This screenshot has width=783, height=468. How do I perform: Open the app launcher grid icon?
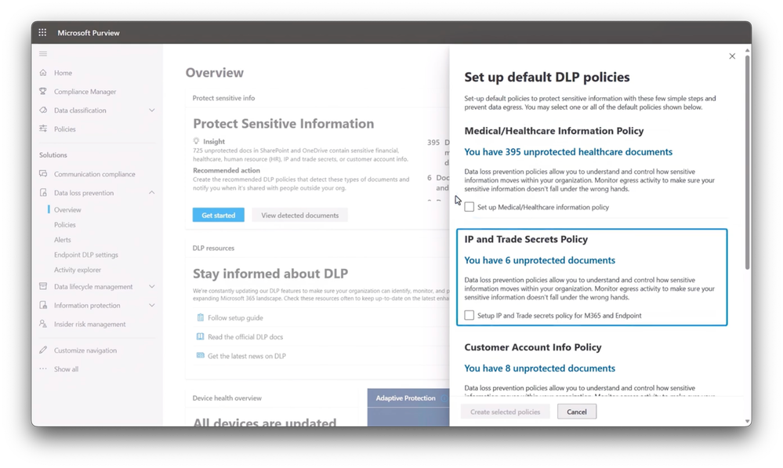coord(42,32)
